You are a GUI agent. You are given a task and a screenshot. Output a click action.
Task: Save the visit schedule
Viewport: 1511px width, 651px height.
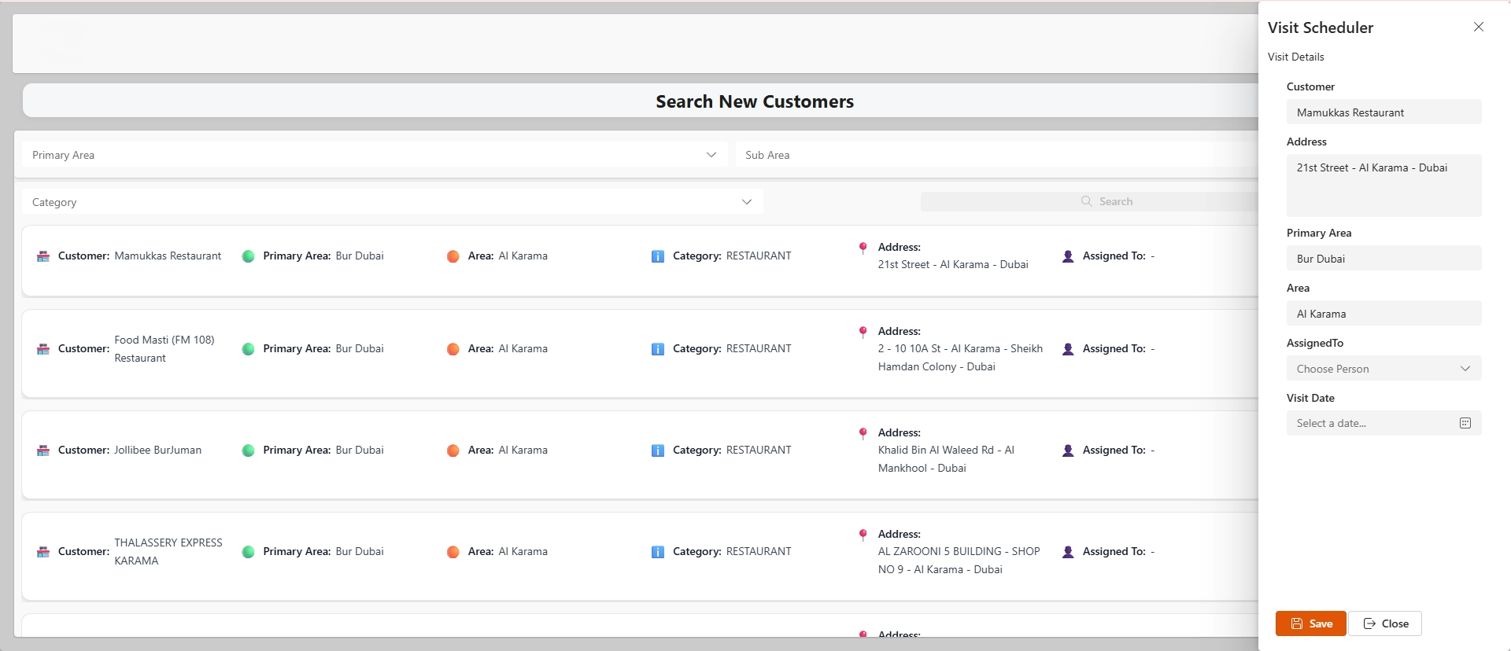pyautogui.click(x=1310, y=623)
